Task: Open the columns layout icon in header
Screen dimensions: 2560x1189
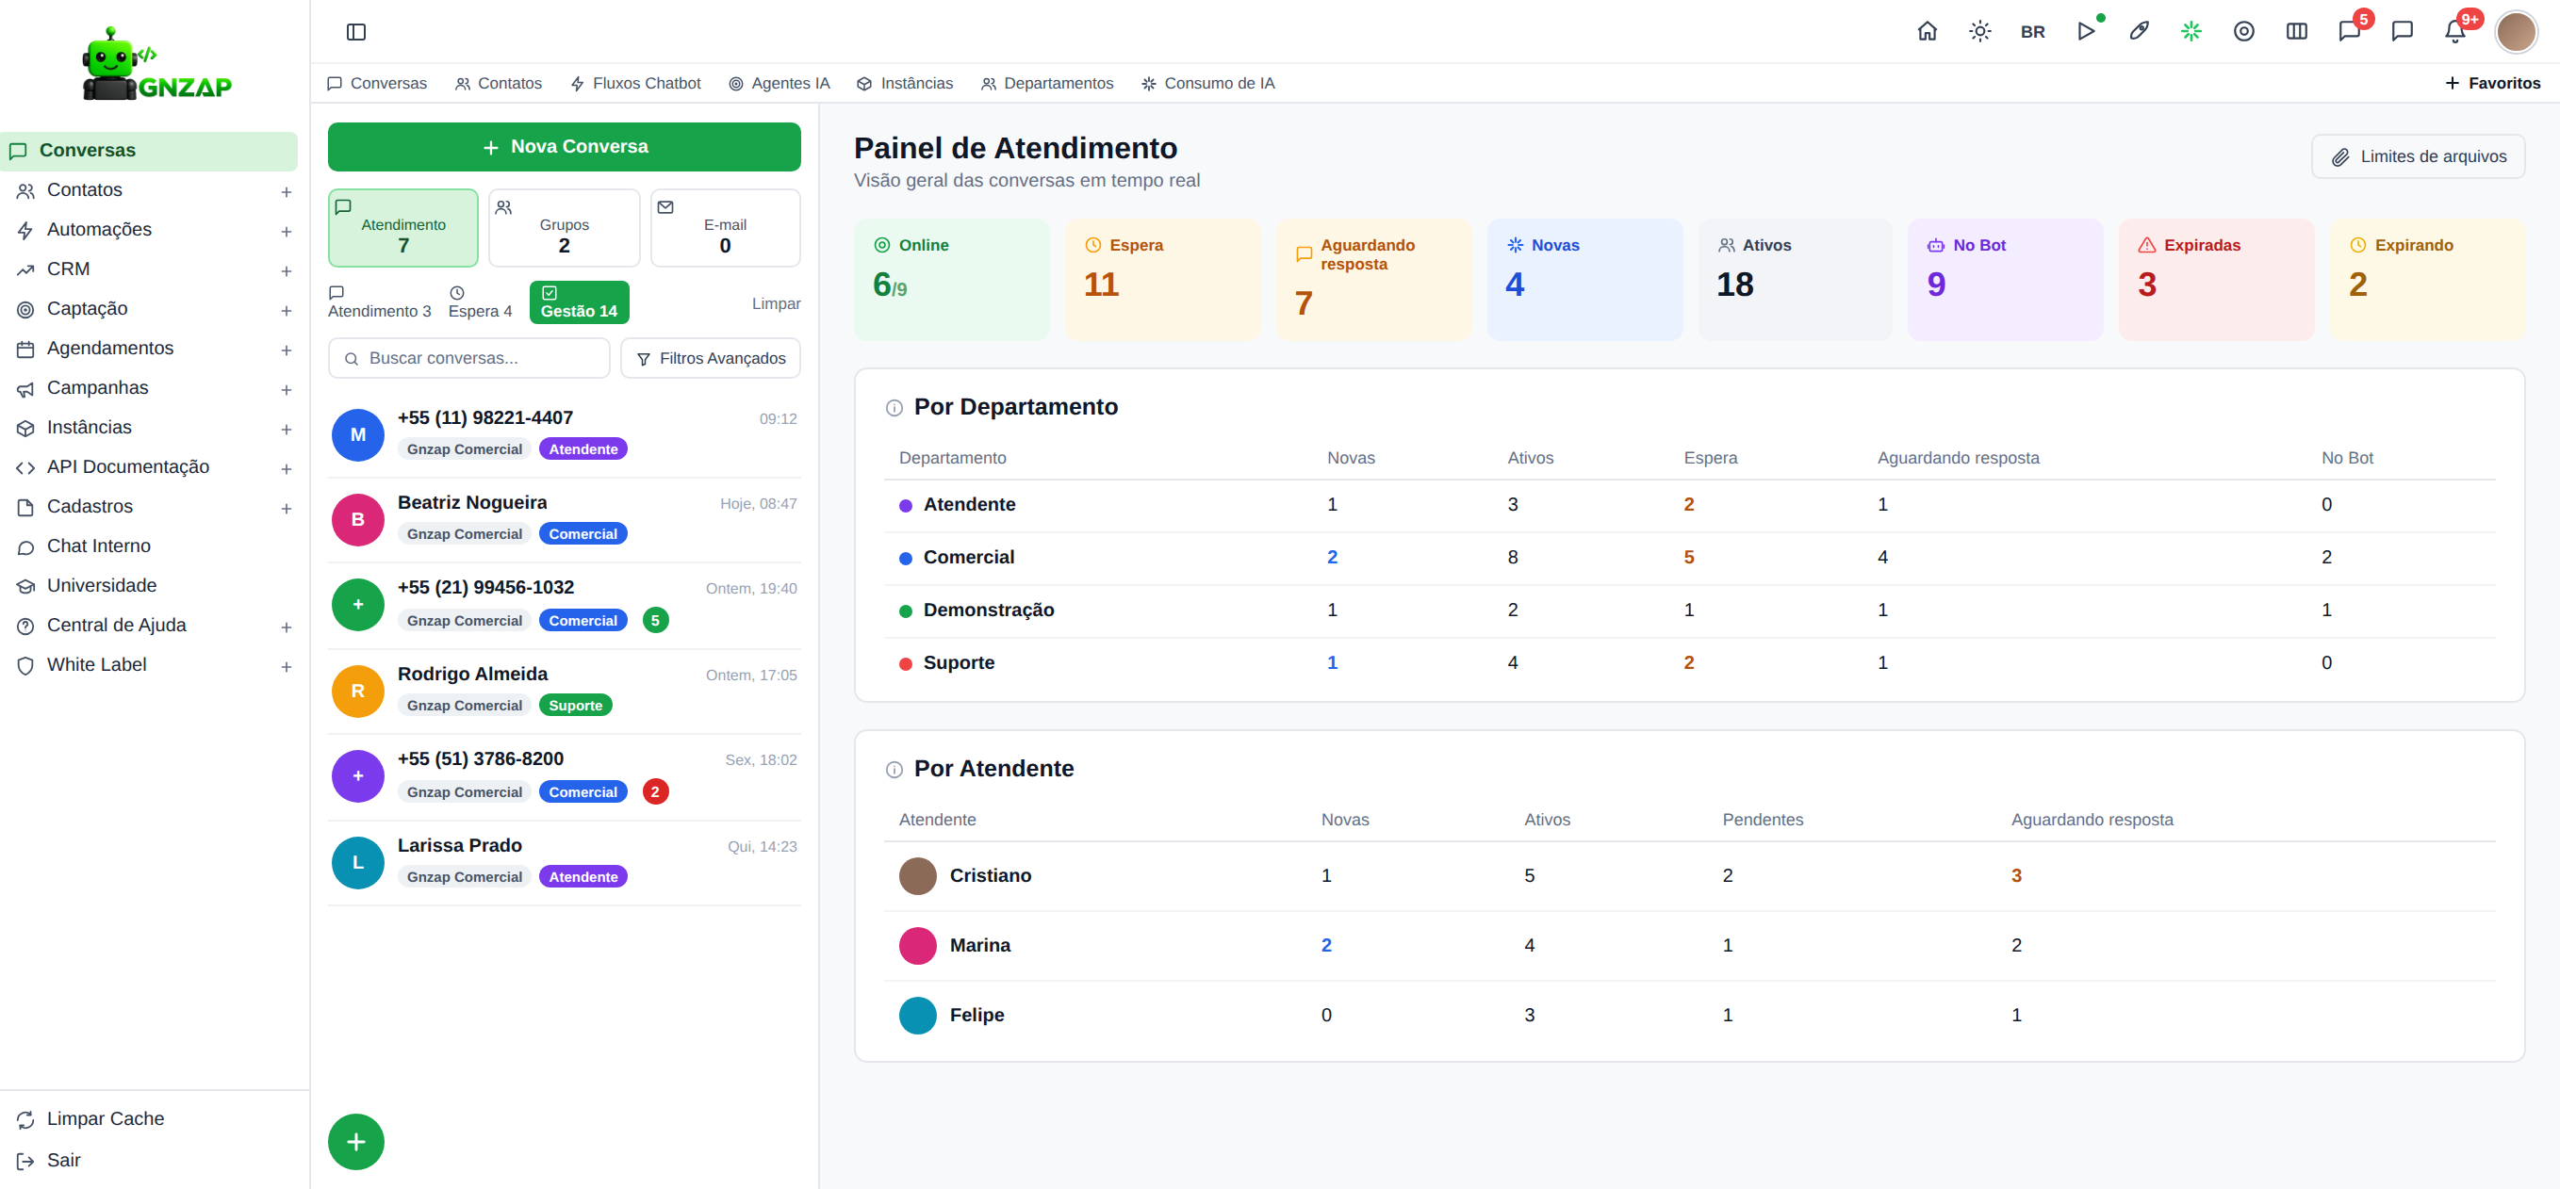Action: pyautogui.click(x=2296, y=32)
